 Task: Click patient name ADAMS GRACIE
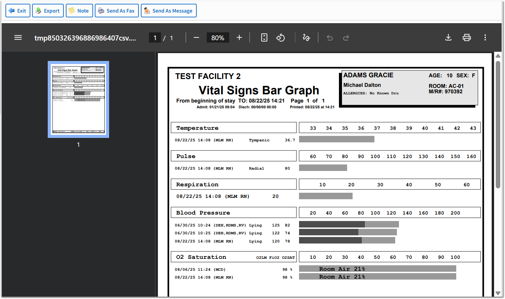[368, 75]
